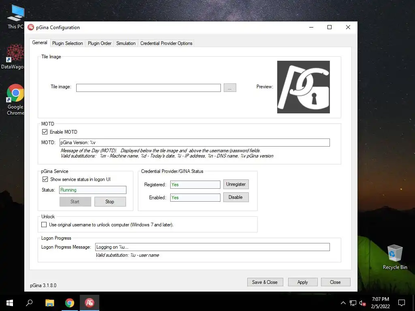Click the pGina 3.1.8.0 version label

43,285
